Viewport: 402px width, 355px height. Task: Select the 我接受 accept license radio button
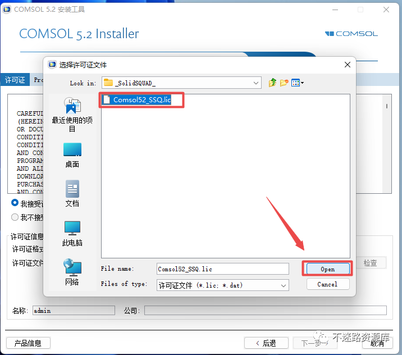[15, 203]
